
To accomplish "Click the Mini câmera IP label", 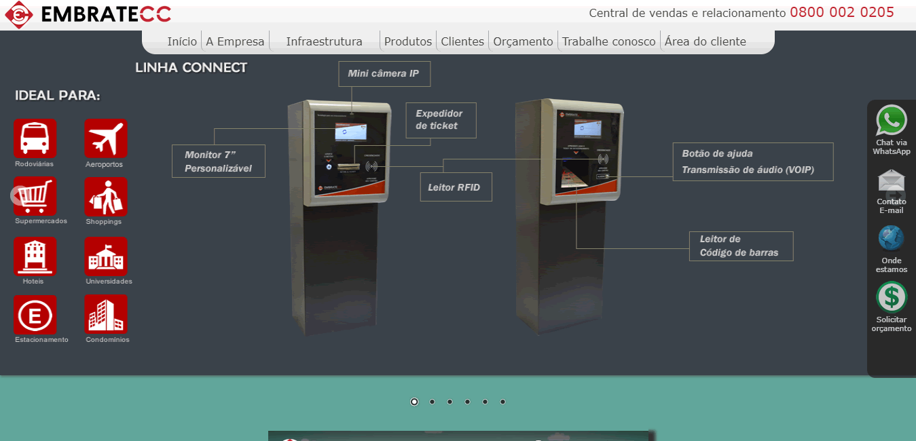I will coord(384,74).
